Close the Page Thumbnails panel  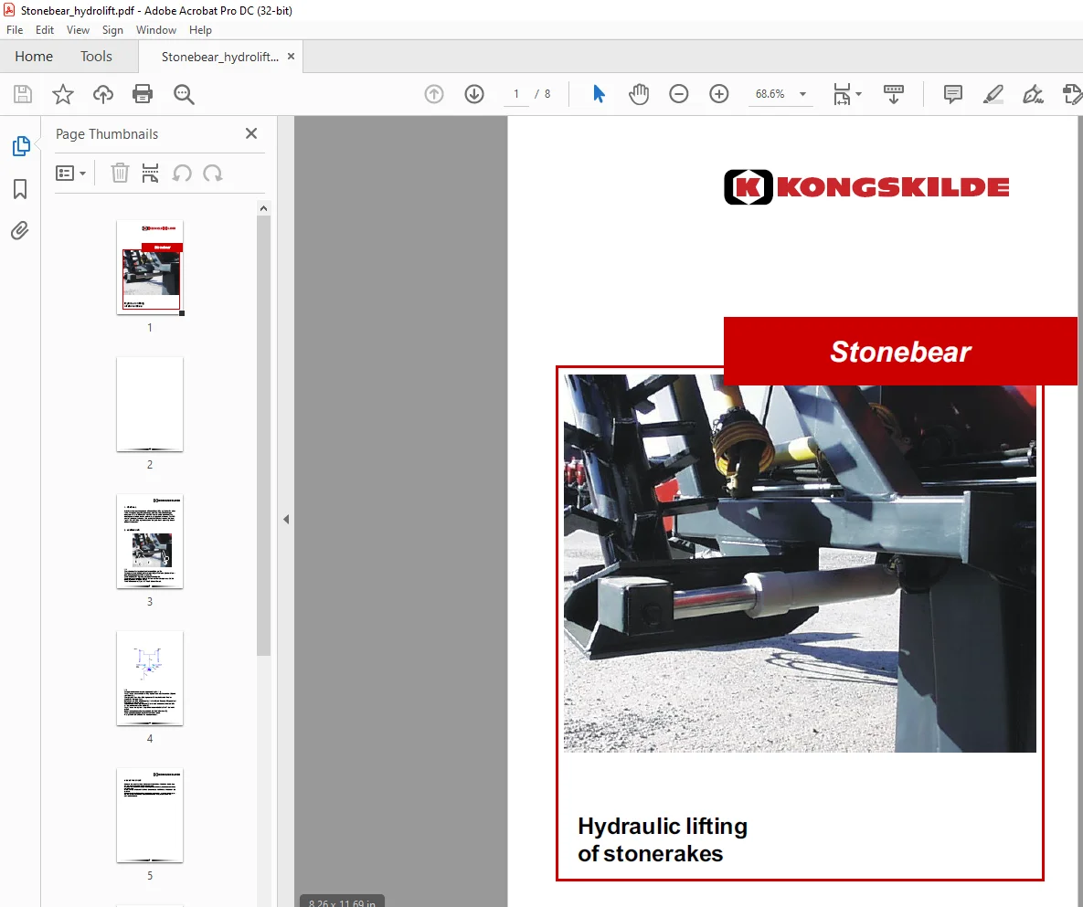tap(251, 133)
